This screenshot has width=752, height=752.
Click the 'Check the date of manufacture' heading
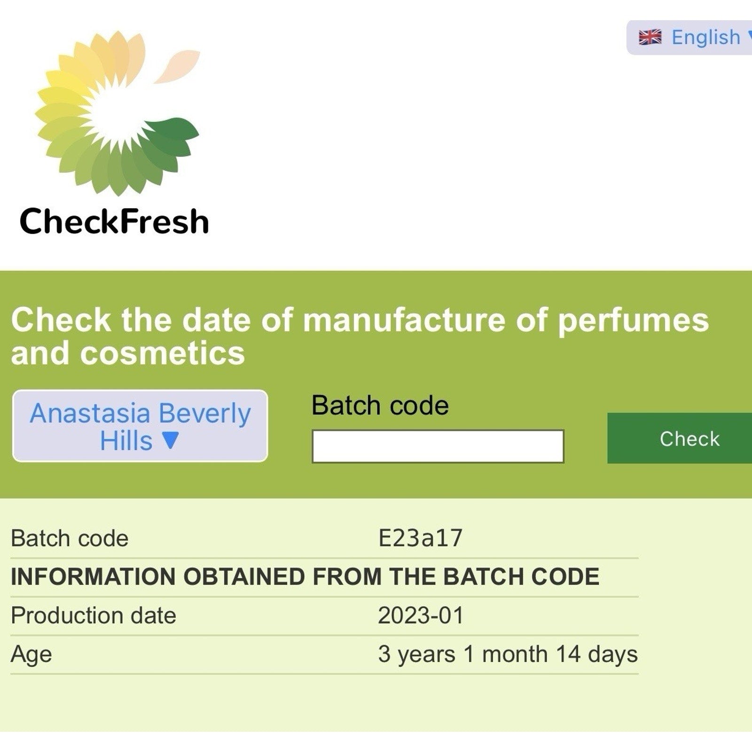(x=360, y=336)
